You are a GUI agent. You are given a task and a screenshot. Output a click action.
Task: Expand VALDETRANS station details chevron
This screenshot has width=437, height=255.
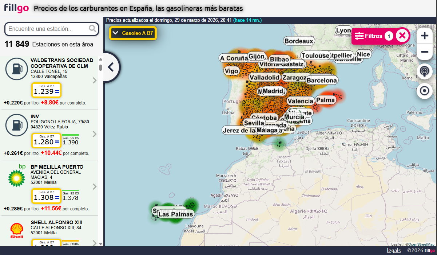click(x=95, y=81)
